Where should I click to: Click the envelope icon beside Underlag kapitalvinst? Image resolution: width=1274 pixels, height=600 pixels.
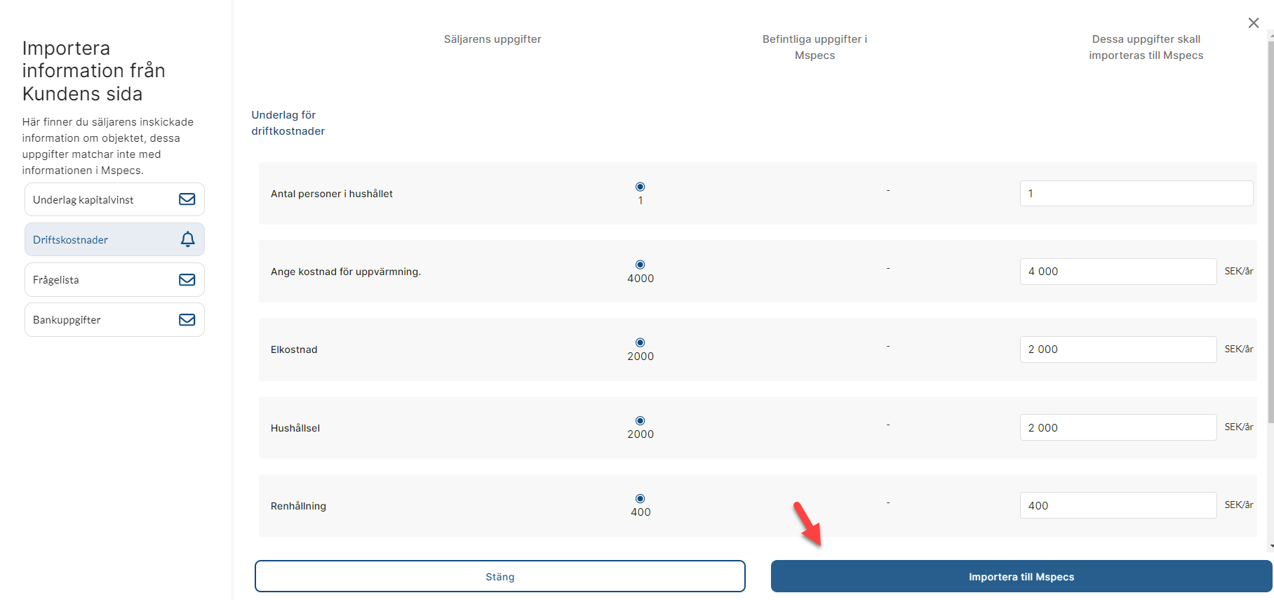tap(187, 199)
